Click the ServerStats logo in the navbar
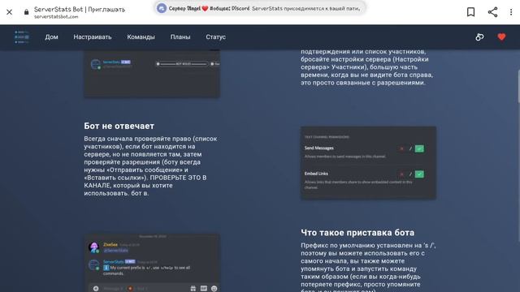The width and height of the screenshot is (520, 292). tap(22, 37)
